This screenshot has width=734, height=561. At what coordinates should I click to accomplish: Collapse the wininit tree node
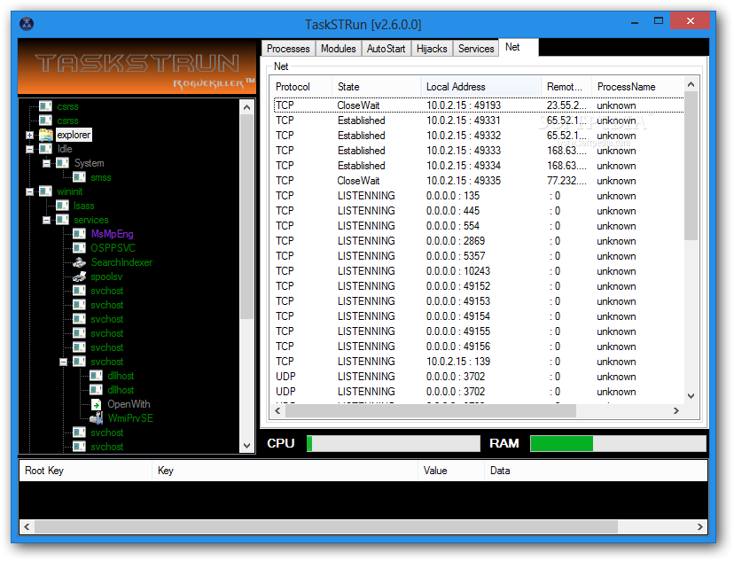[29, 191]
